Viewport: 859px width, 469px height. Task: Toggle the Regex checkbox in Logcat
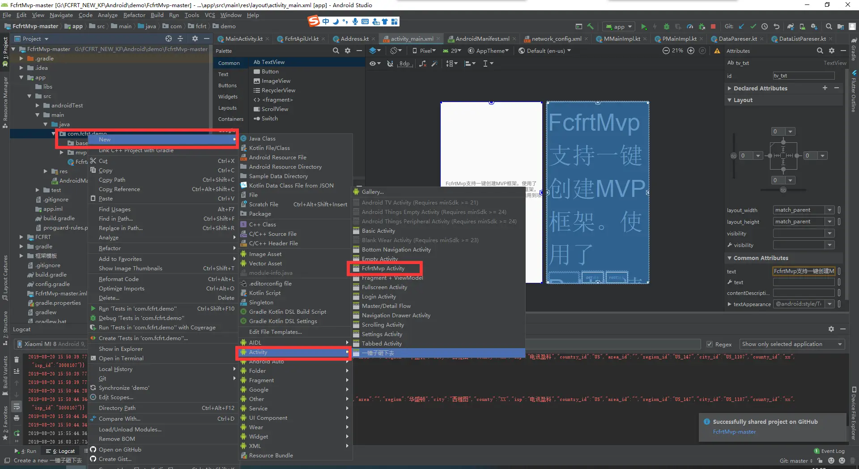click(710, 344)
